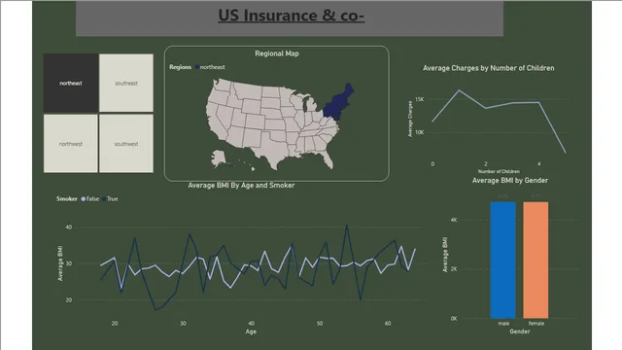Click the 15K axis label on charges chart
This screenshot has height=350, width=622.
419,99
